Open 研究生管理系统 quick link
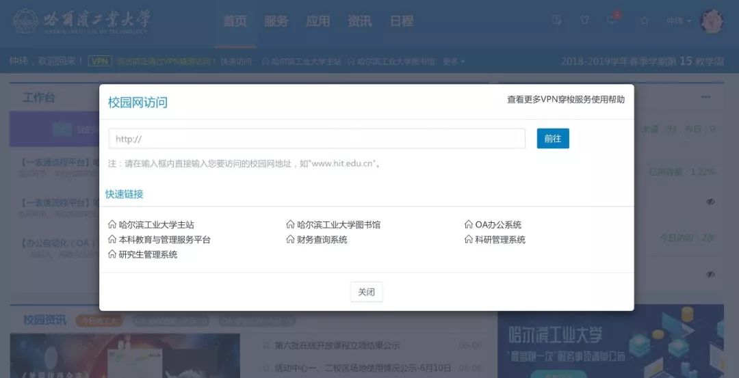Viewport: 739px width, 378px height. tap(148, 255)
